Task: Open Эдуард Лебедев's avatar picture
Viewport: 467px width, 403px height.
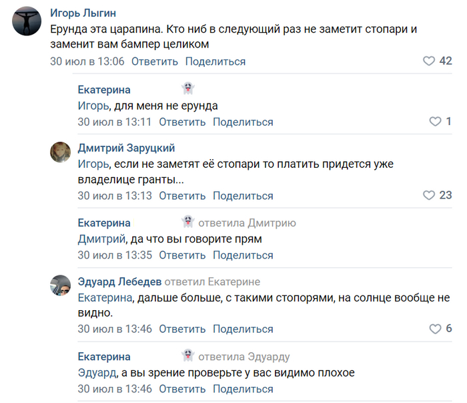Action: tap(61, 285)
